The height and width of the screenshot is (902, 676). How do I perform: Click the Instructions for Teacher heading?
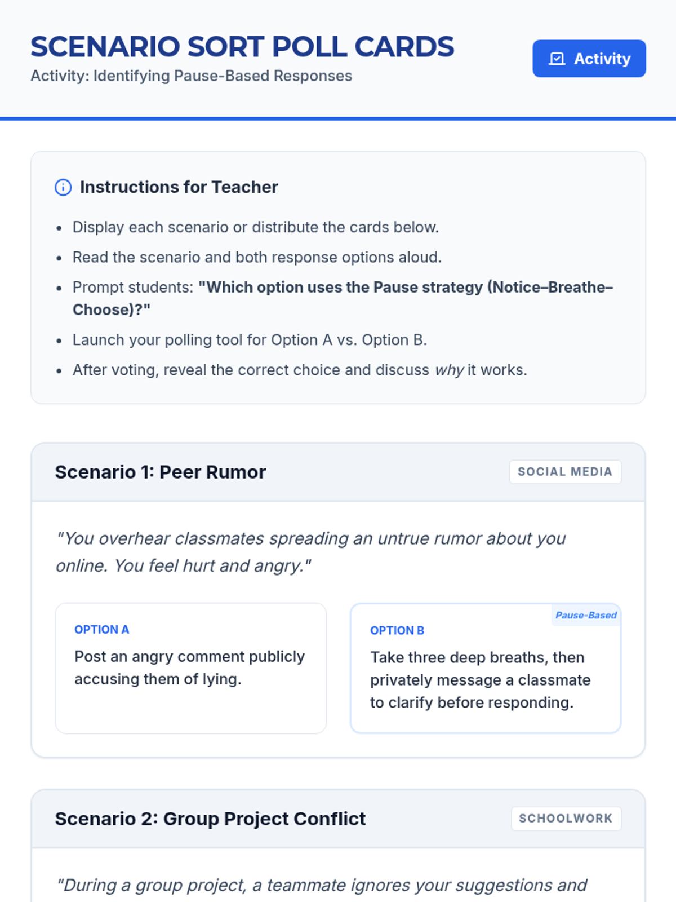[179, 187]
